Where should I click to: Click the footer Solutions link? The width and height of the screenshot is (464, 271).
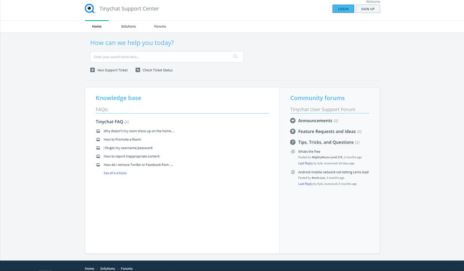point(107,269)
